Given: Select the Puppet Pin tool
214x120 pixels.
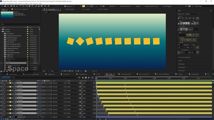Looking at the screenshot, I should pyautogui.click(x=48, y=6).
